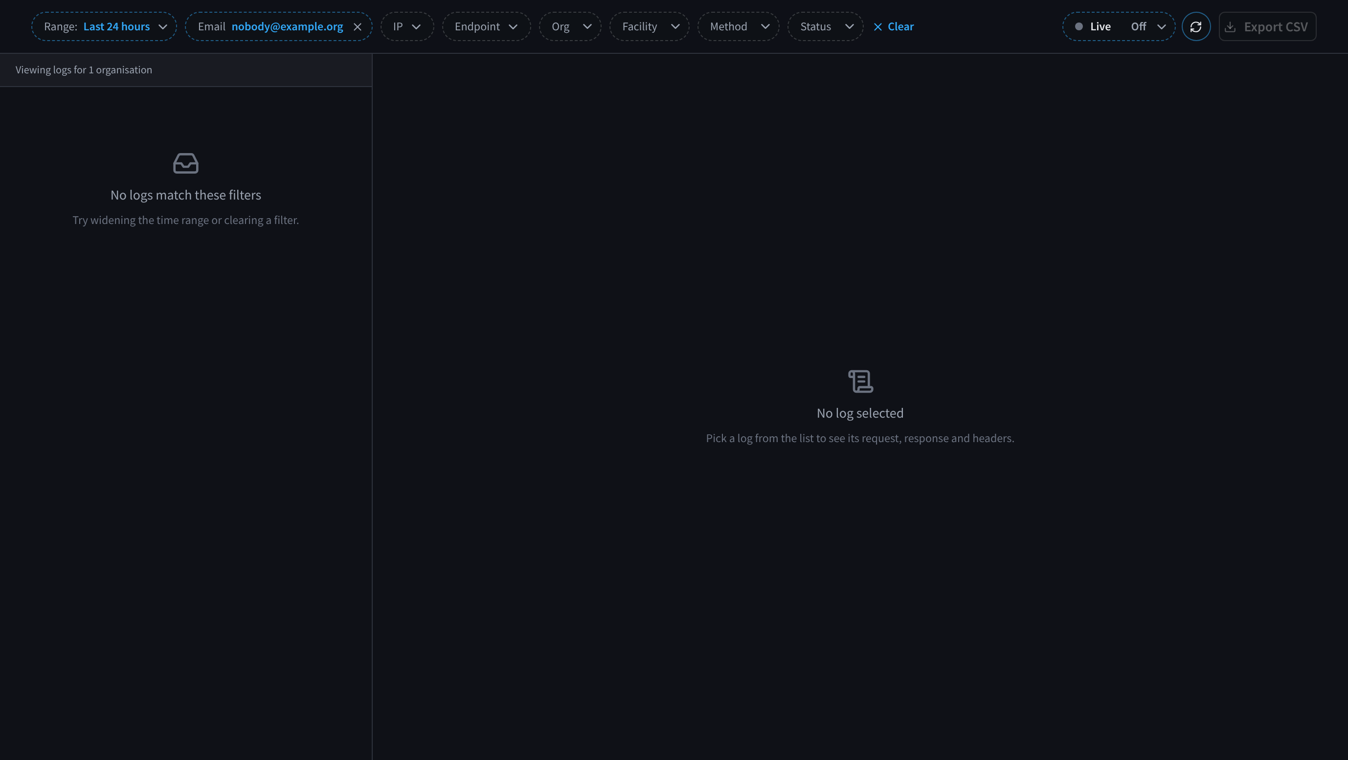This screenshot has width=1348, height=760.
Task: Expand the Endpoint filter dropdown
Action: click(x=486, y=27)
